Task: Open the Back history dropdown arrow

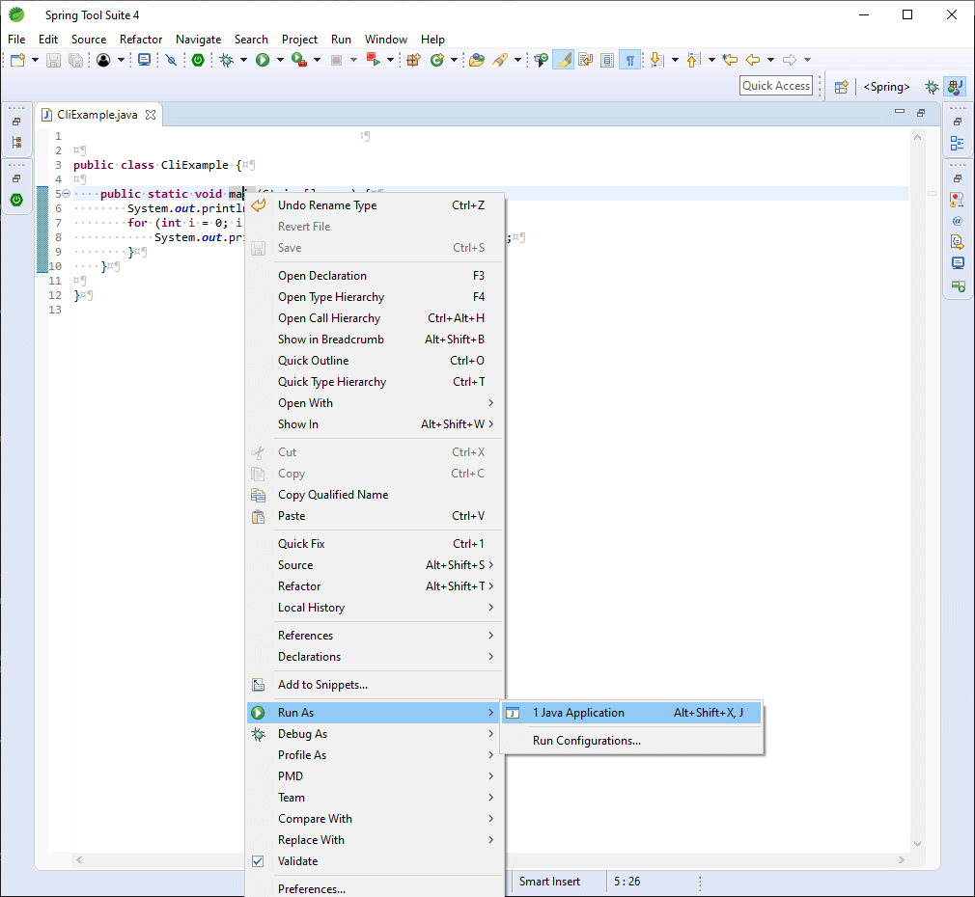Action: (x=770, y=60)
